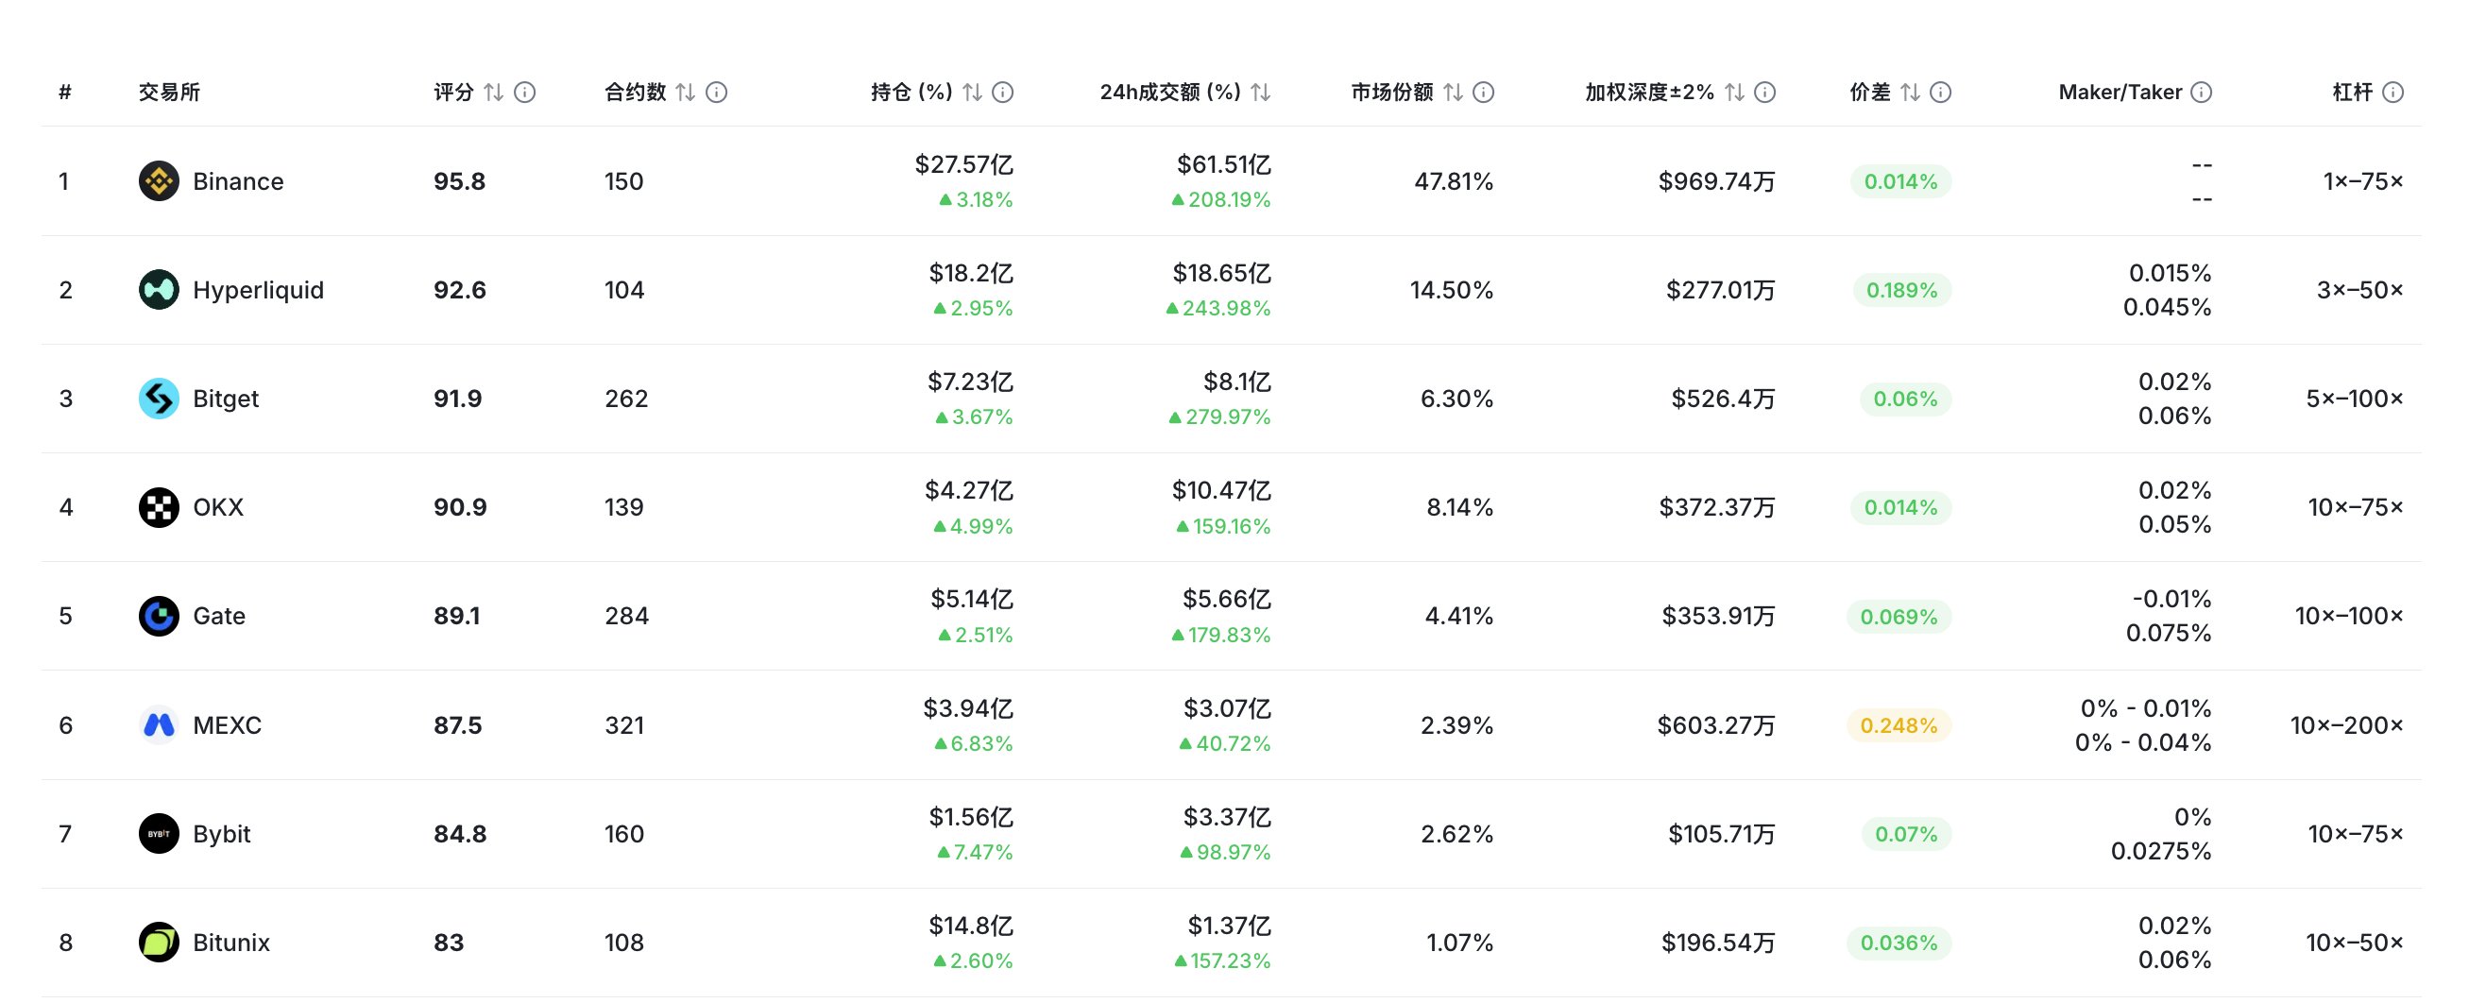Click the 市场份额 header label
The height and width of the screenshot is (1003, 2486).
click(1391, 92)
